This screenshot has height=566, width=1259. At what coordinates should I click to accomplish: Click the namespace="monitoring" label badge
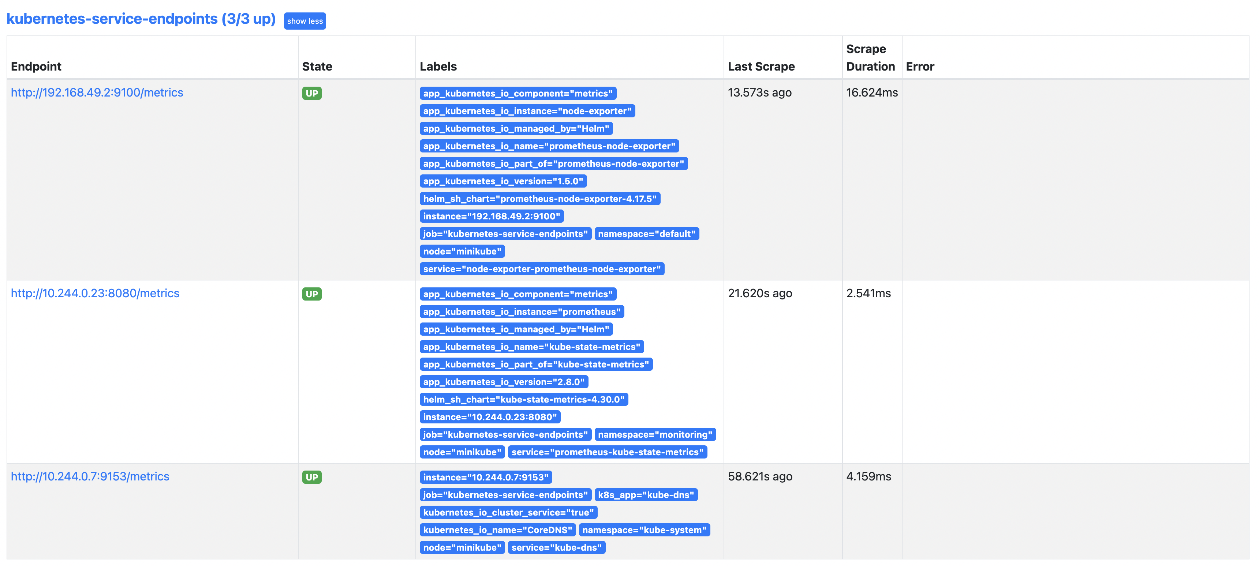pos(654,434)
